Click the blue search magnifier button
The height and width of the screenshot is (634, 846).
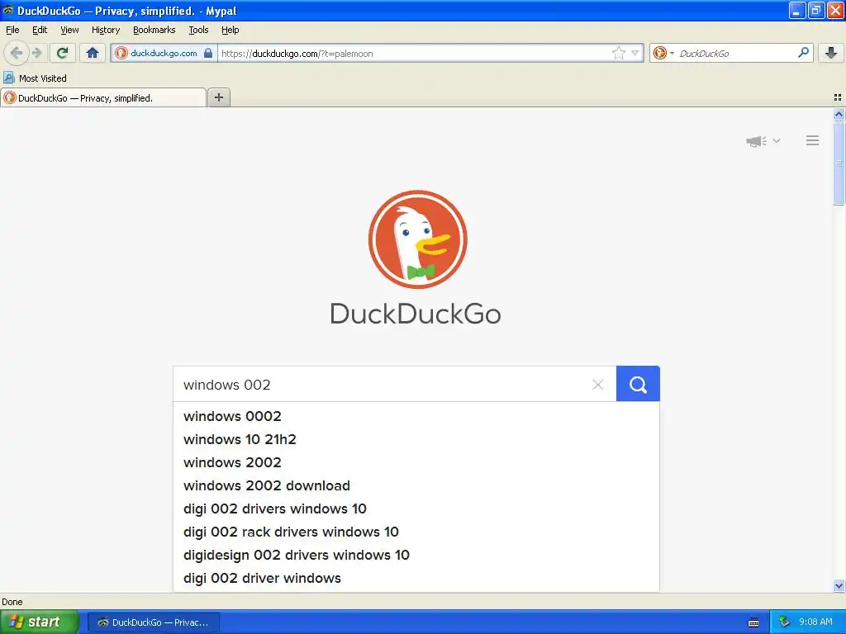638,384
